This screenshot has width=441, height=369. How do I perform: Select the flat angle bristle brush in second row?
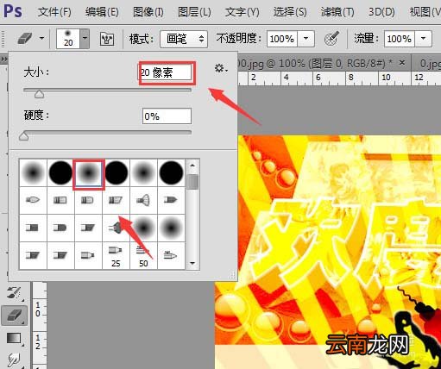pos(116,200)
